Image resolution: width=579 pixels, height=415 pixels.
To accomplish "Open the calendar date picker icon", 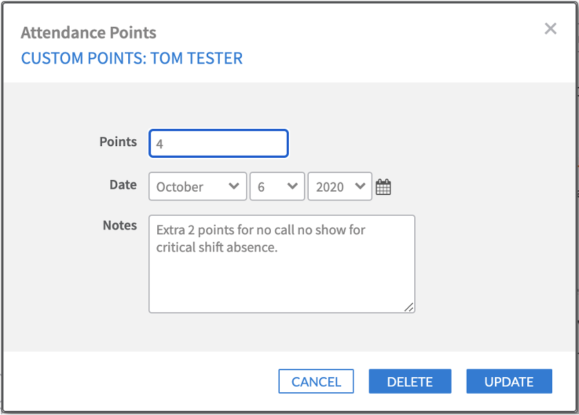I will (x=383, y=187).
